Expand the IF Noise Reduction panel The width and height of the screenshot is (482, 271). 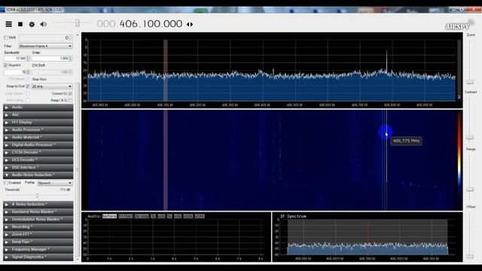pyautogui.click(x=38, y=204)
